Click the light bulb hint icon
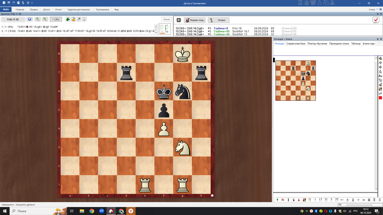 84,20
